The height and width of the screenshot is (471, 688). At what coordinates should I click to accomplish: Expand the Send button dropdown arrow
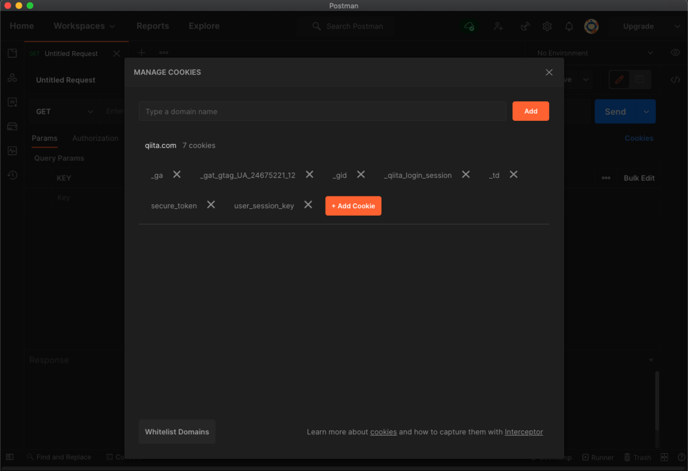point(646,112)
